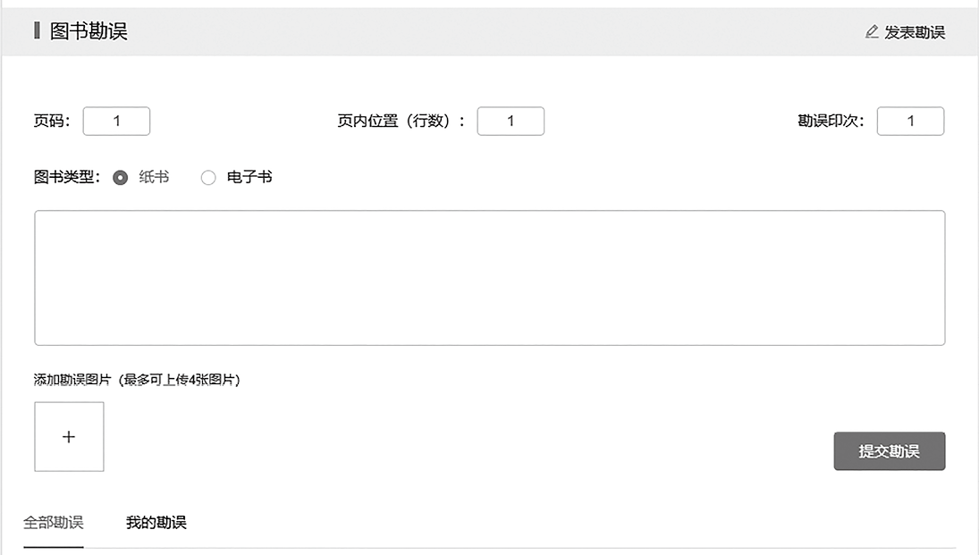Screen dimensions: 979x555
Task: Click the 页码 field label
Action: pos(51,121)
